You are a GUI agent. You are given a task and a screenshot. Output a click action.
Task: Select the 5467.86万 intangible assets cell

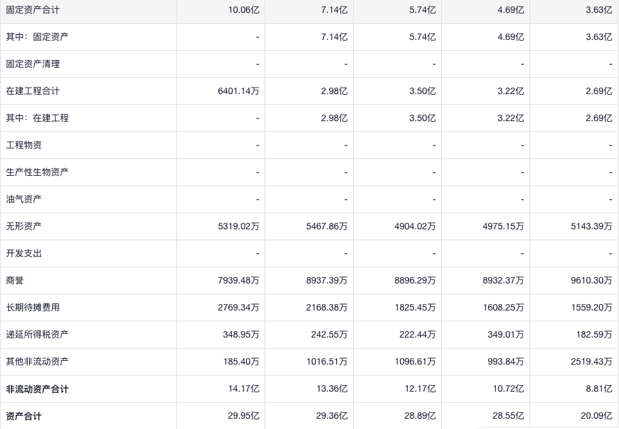point(327,226)
